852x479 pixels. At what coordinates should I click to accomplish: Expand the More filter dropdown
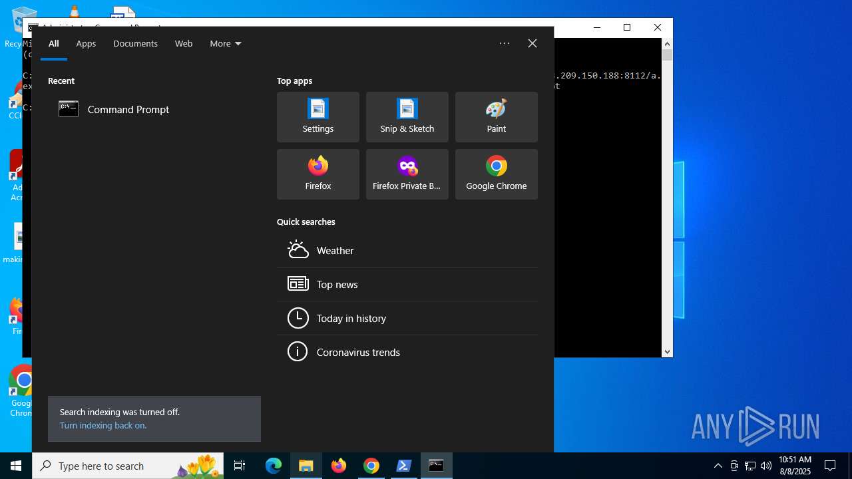pos(226,44)
